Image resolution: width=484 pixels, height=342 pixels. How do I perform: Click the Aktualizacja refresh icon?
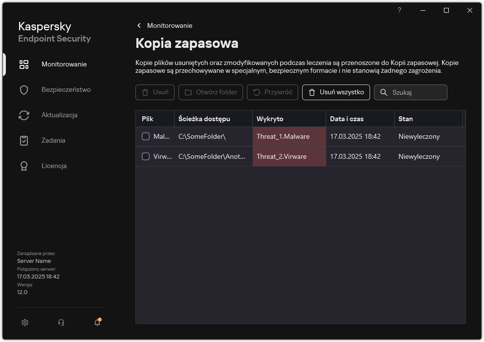click(x=23, y=115)
